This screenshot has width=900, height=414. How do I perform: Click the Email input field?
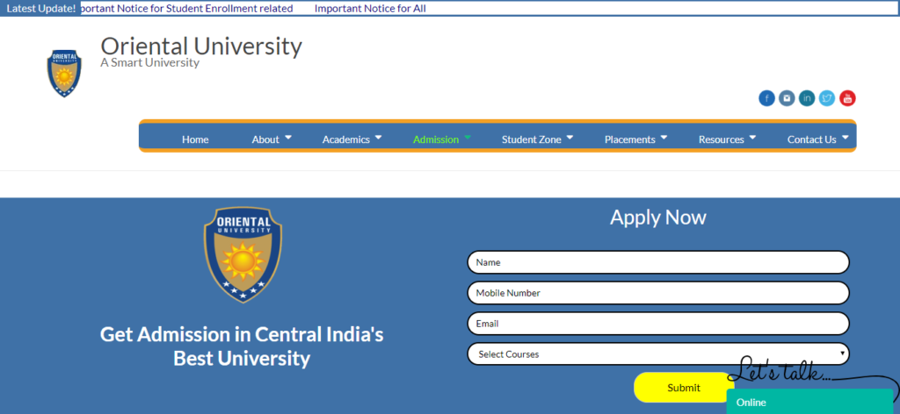pos(658,324)
